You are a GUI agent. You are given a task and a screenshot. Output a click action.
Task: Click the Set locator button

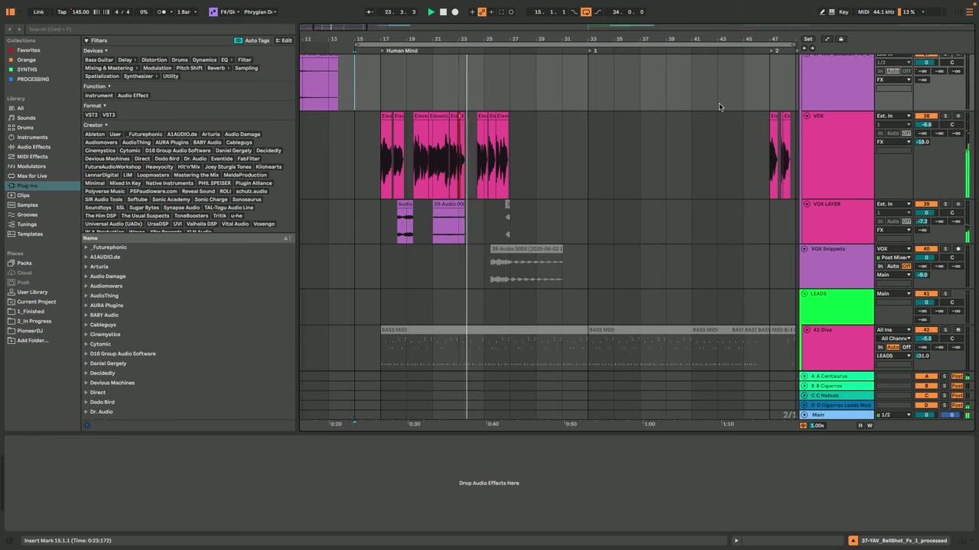808,39
